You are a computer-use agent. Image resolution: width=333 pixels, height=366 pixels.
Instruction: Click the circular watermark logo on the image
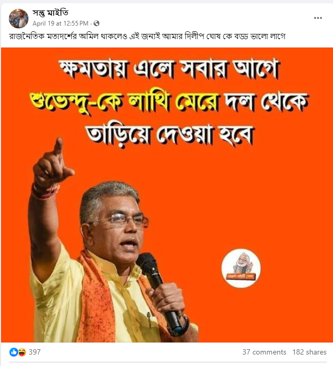click(x=241, y=268)
